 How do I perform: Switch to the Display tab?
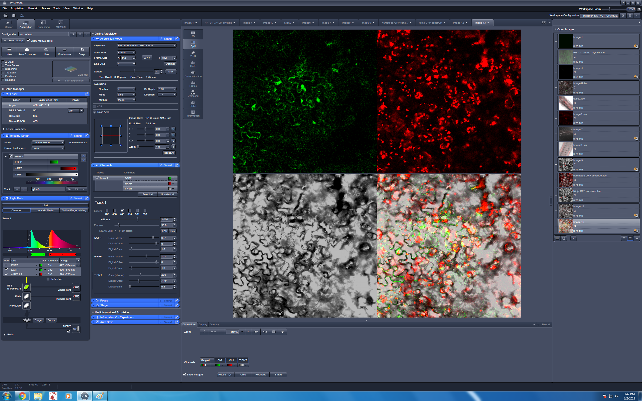(x=203, y=324)
